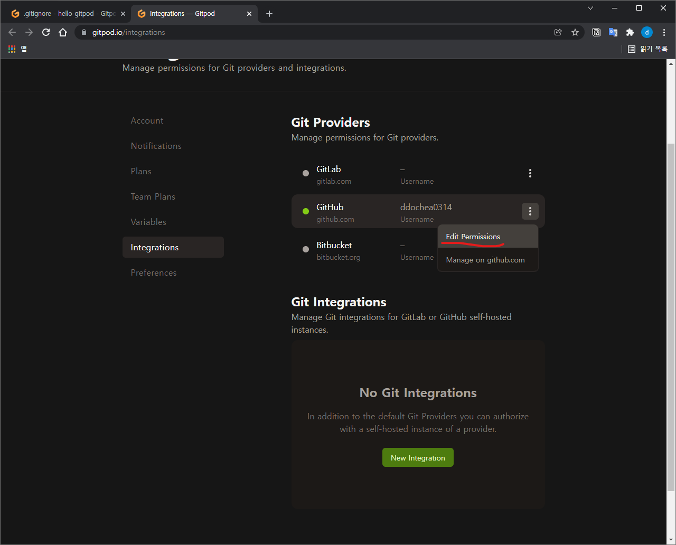
Task: Open the browser home page icon
Action: coord(63,32)
